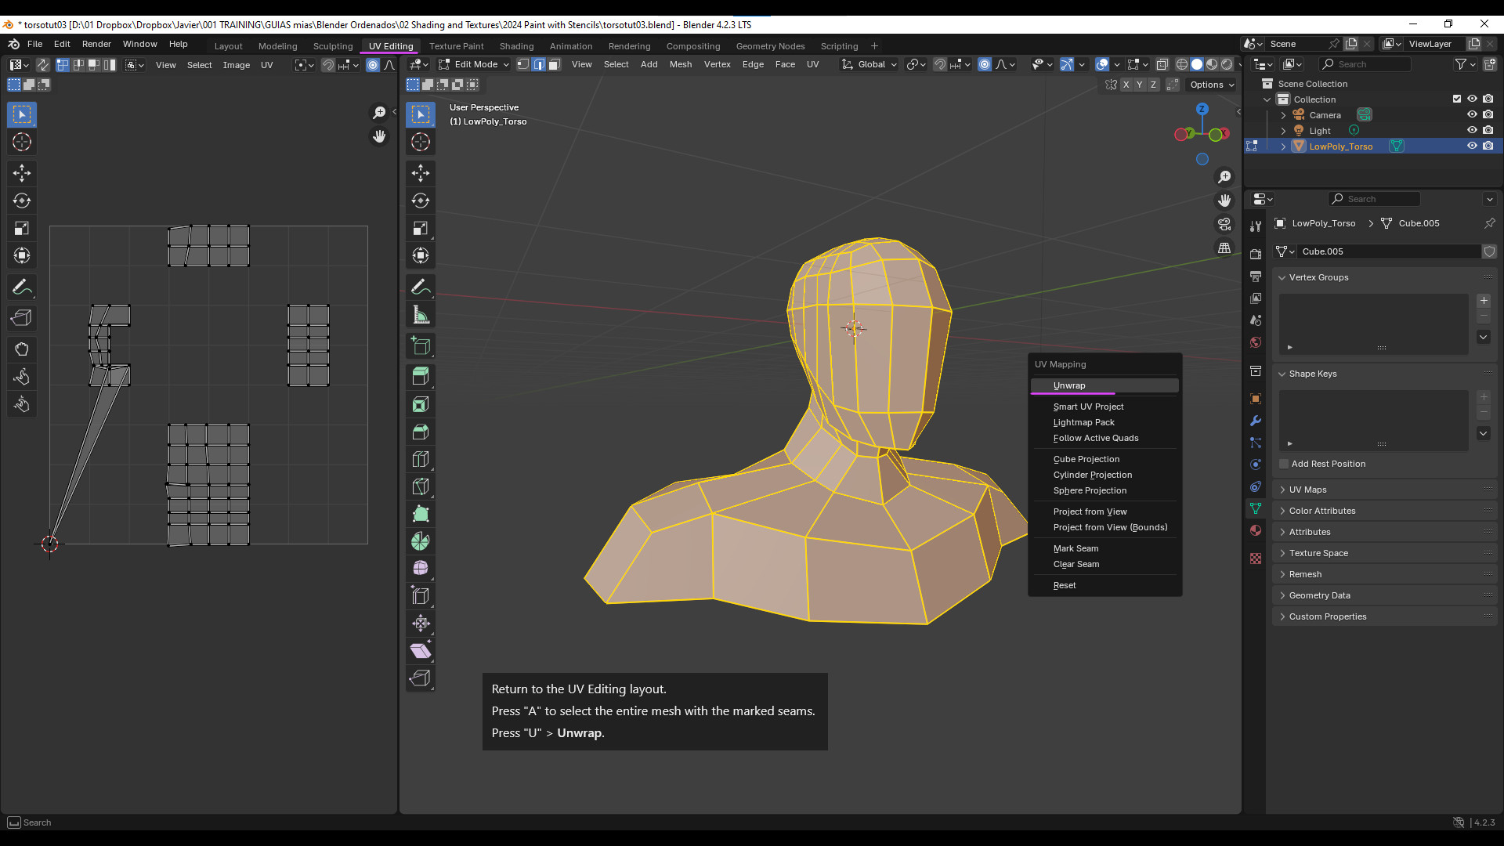Screen dimensions: 1504x846
Task: Select the Rip Region tool
Action: pos(421,678)
